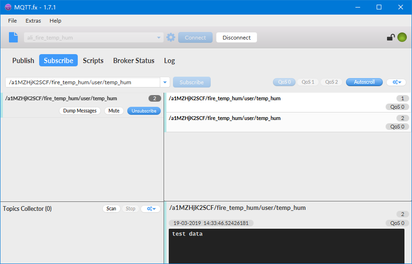Select received message number 2 in list

coord(288,122)
